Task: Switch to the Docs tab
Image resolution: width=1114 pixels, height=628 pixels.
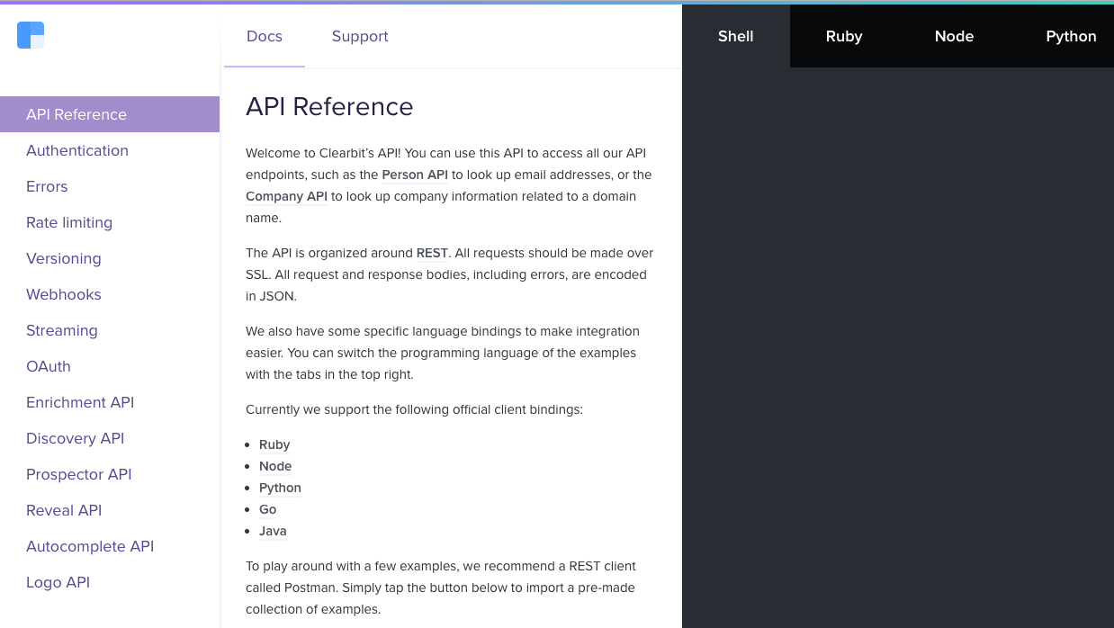Action: click(x=265, y=37)
